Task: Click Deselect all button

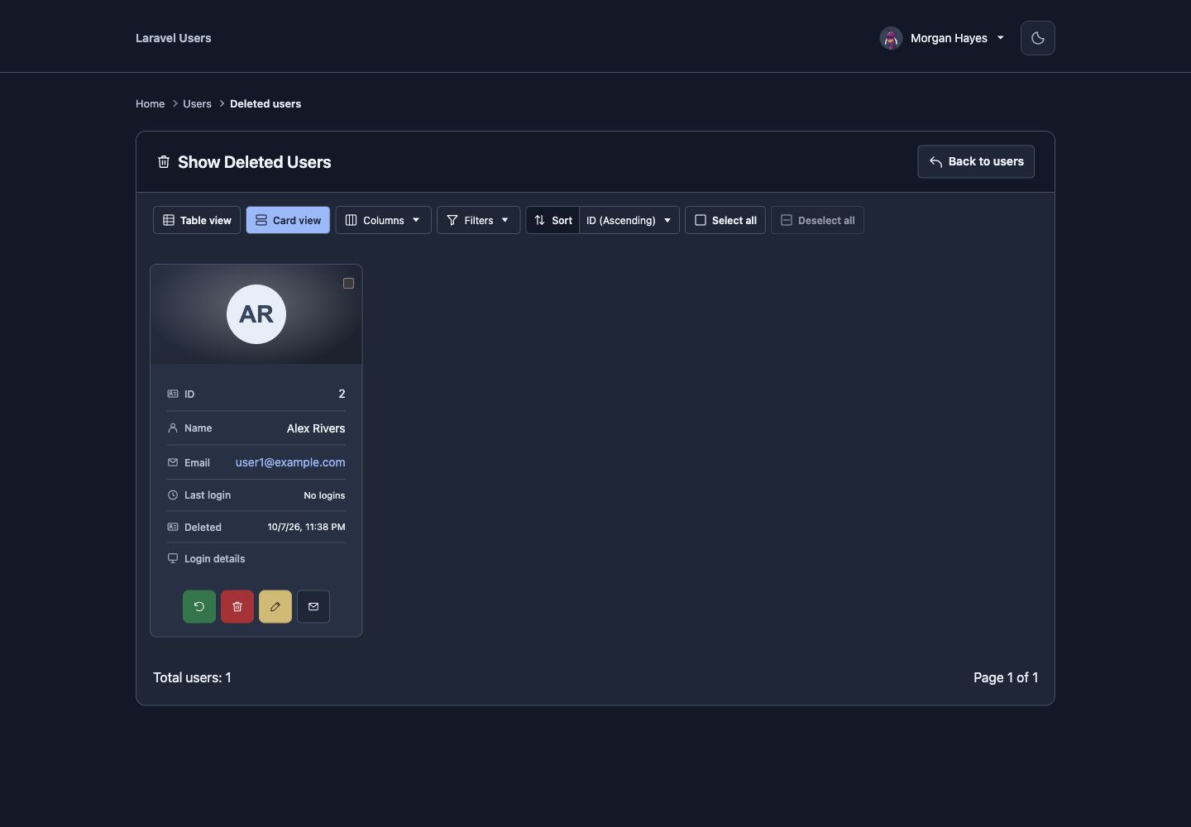Action: tap(817, 220)
